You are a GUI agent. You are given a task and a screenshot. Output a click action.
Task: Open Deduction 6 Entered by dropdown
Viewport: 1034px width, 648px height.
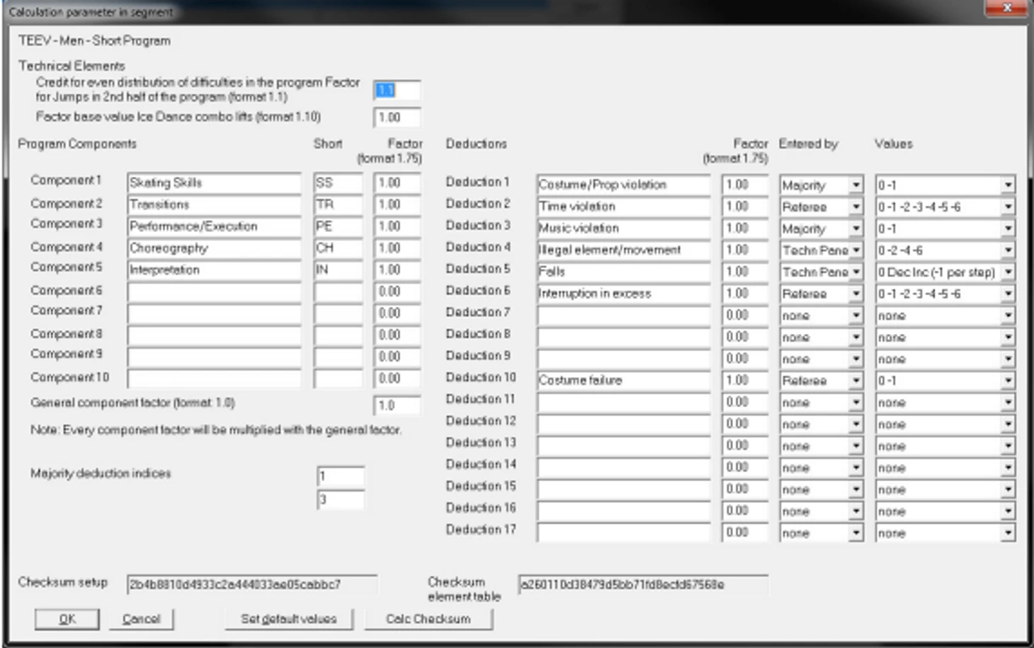point(856,294)
